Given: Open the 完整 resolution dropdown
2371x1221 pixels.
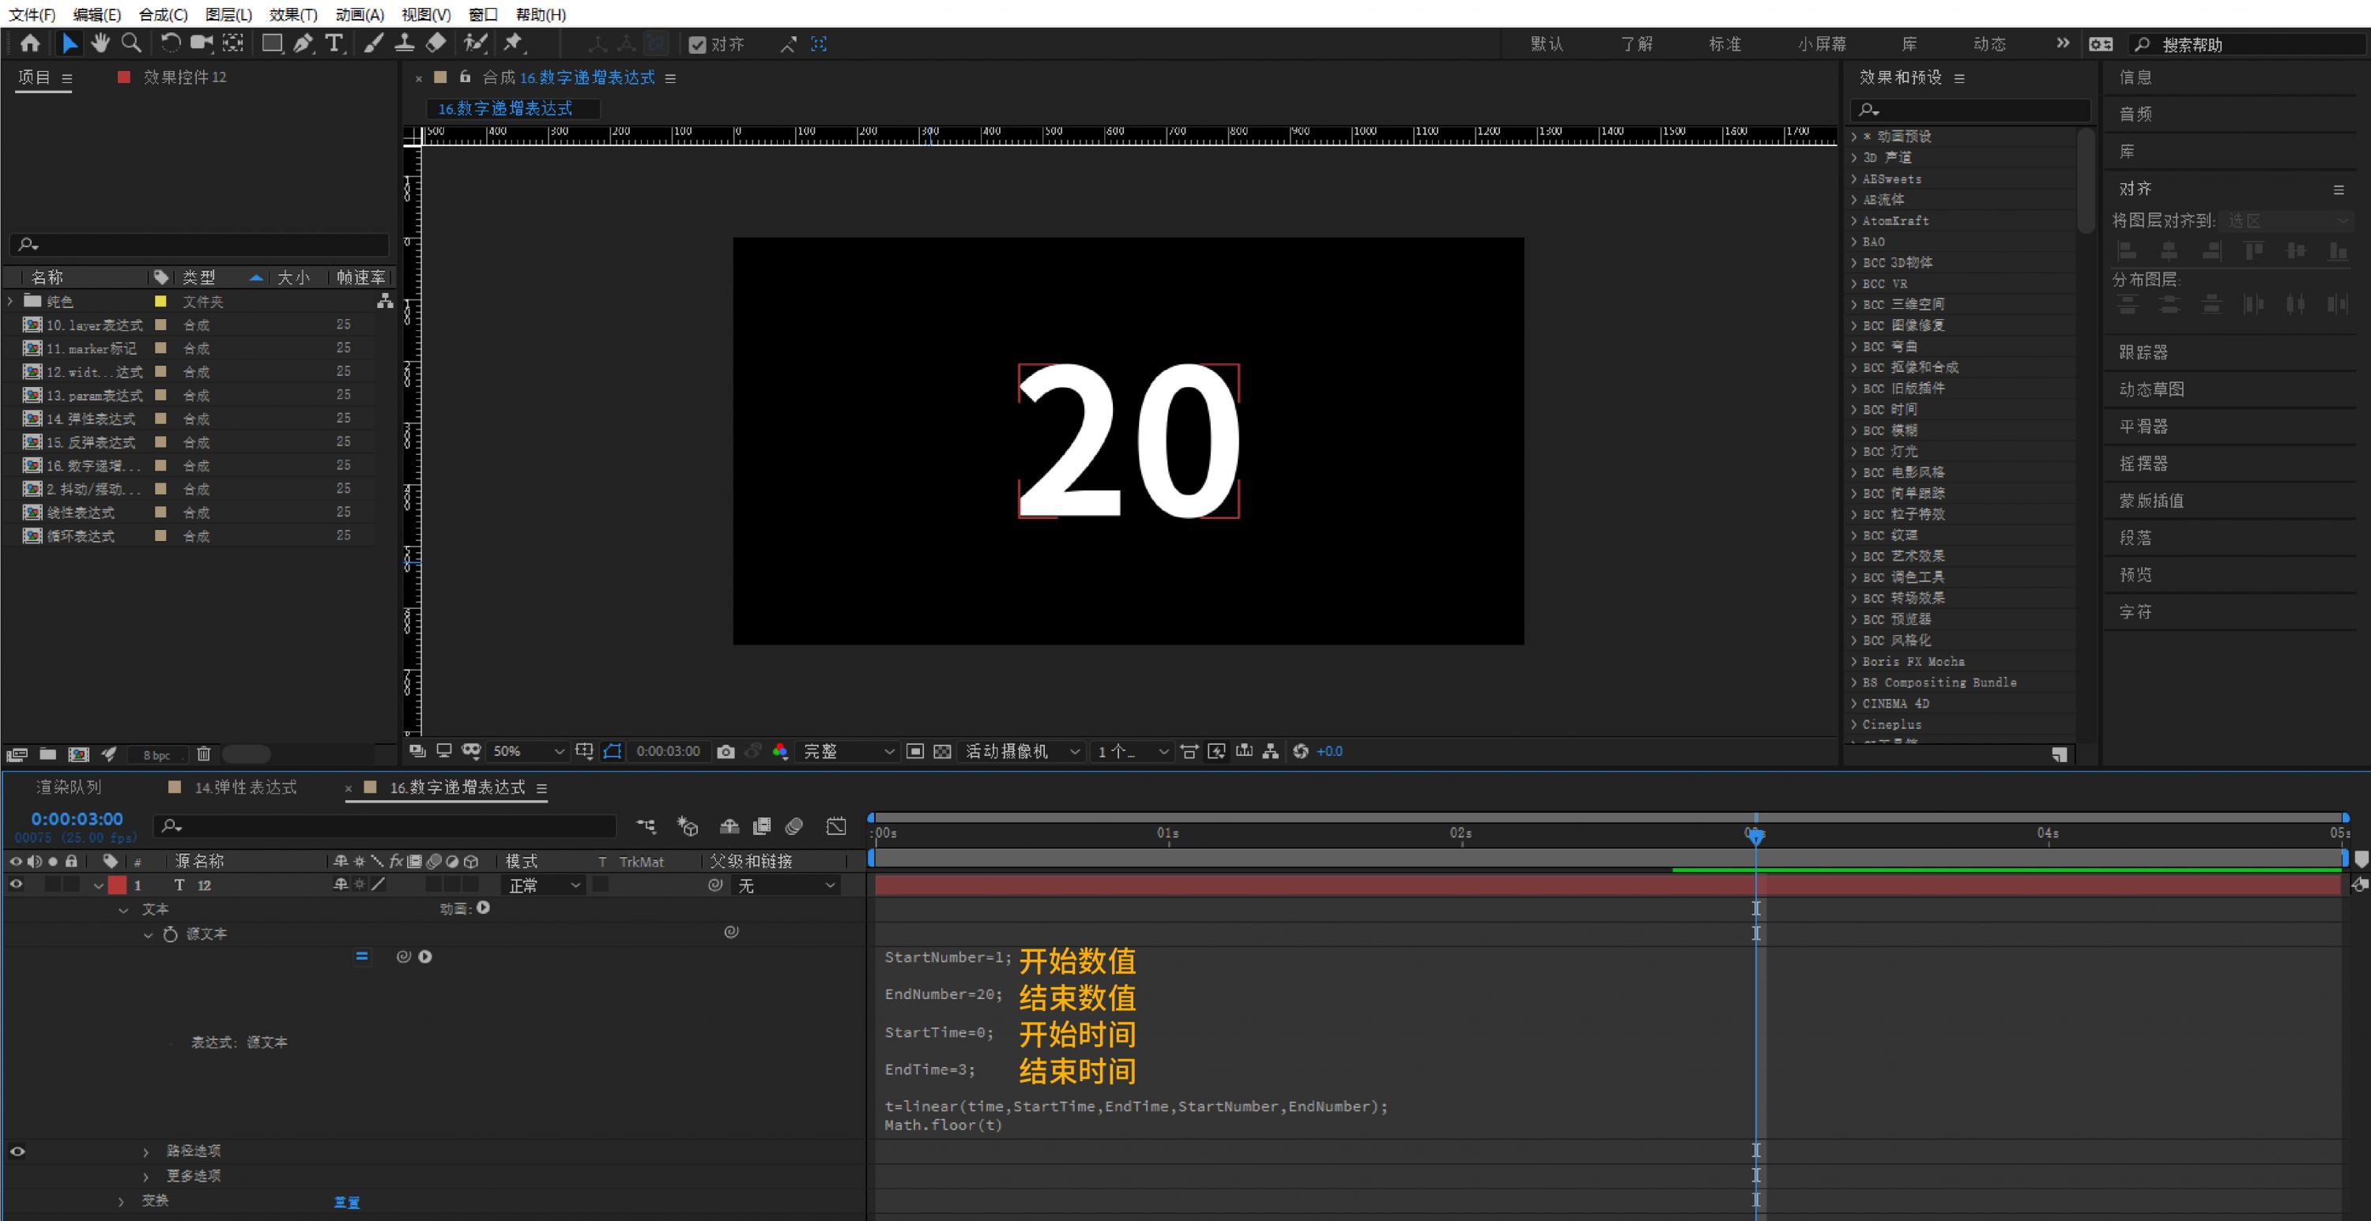Looking at the screenshot, I should click(848, 752).
